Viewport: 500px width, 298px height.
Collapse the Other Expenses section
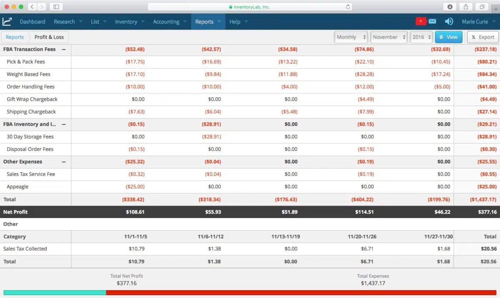64,161
